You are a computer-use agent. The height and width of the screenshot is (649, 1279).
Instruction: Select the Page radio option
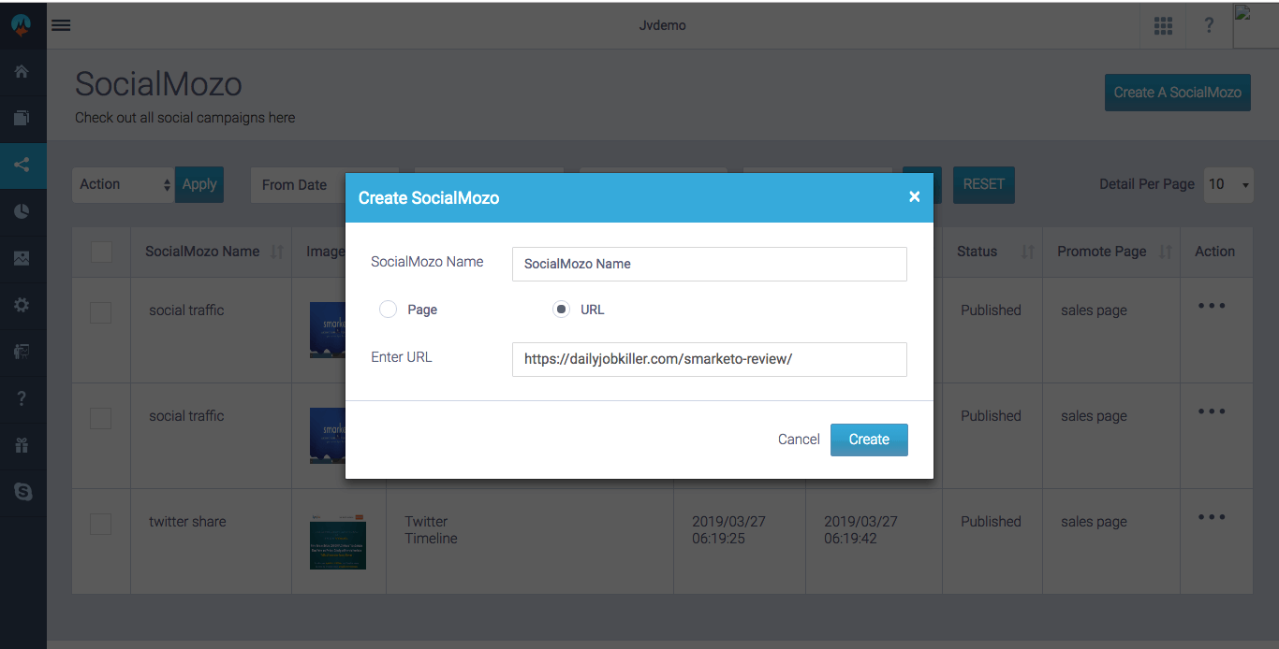(388, 310)
